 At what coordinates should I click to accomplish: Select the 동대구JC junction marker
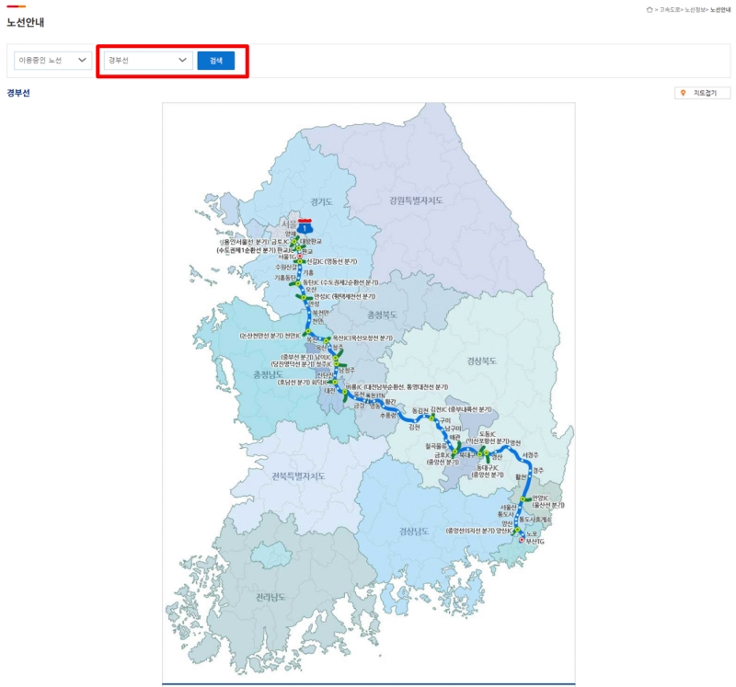click(x=487, y=453)
